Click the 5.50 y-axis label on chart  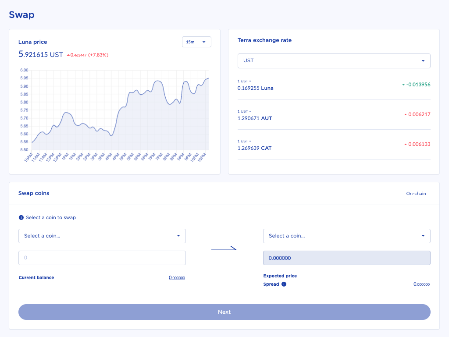click(25, 149)
